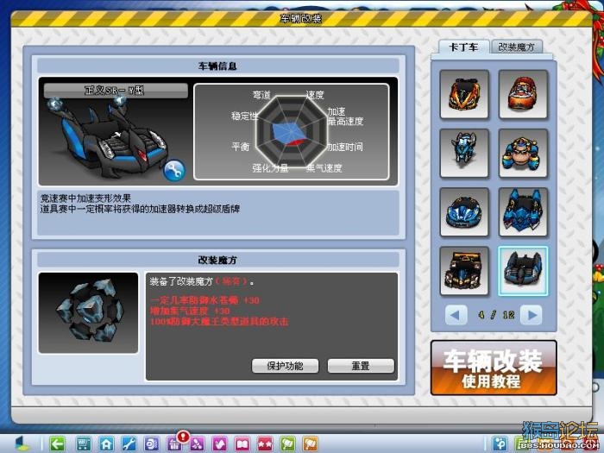The width and height of the screenshot is (604, 453).
Task: Click the 速度 label on radar chart
Action: (315, 95)
